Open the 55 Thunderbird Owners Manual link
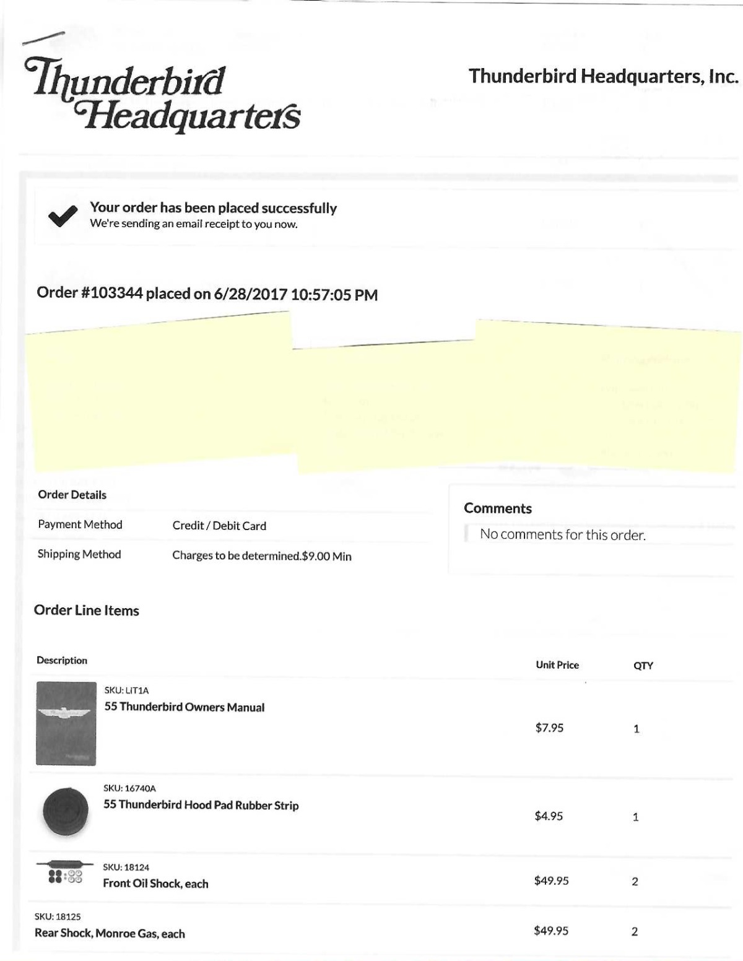Viewport: 743px width, 961px height. pos(185,707)
